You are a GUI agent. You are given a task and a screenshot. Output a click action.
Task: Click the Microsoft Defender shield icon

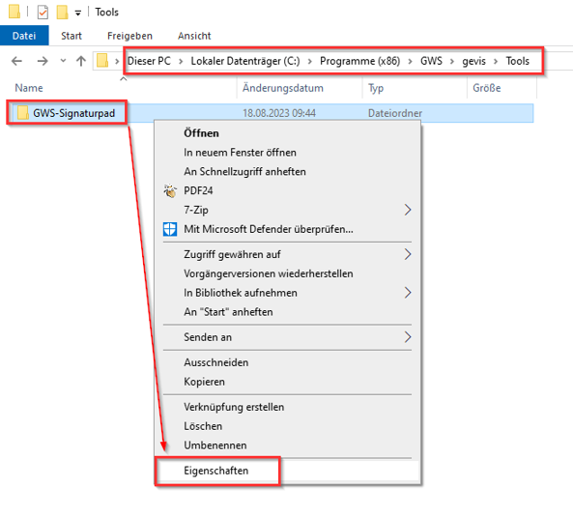click(x=170, y=229)
